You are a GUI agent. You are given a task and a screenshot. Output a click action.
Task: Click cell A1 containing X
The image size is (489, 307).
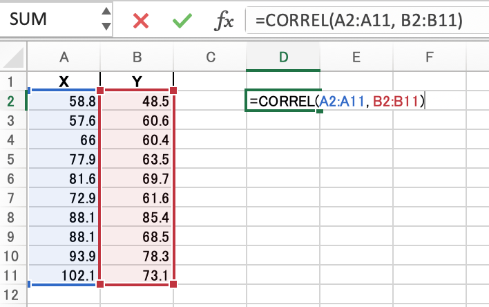[64, 82]
